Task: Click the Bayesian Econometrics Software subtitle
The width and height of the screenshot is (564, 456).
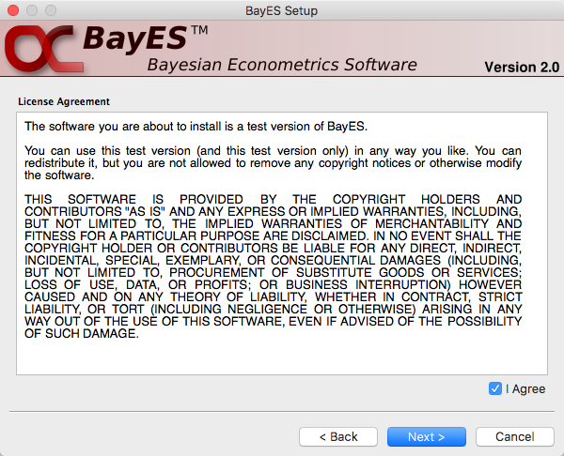Action: 282,65
